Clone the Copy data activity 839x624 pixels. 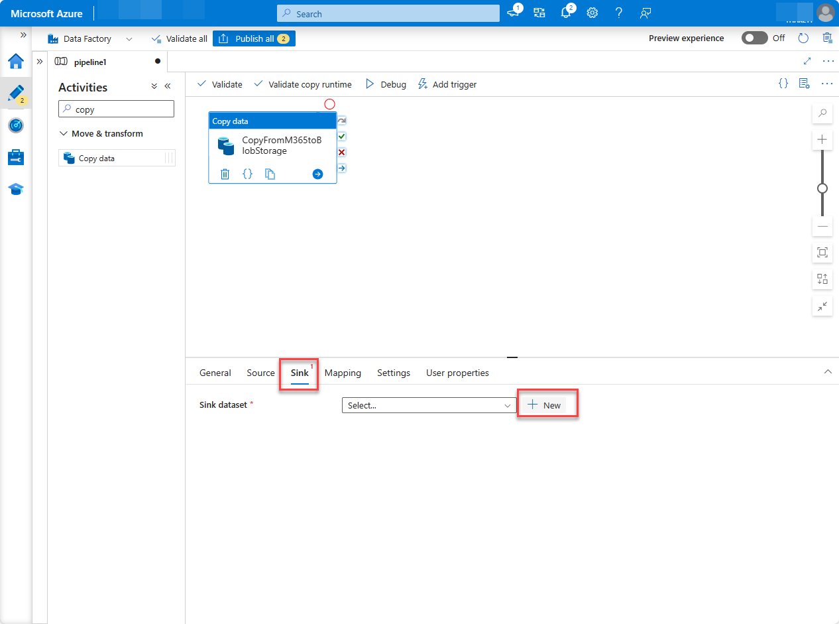(270, 174)
